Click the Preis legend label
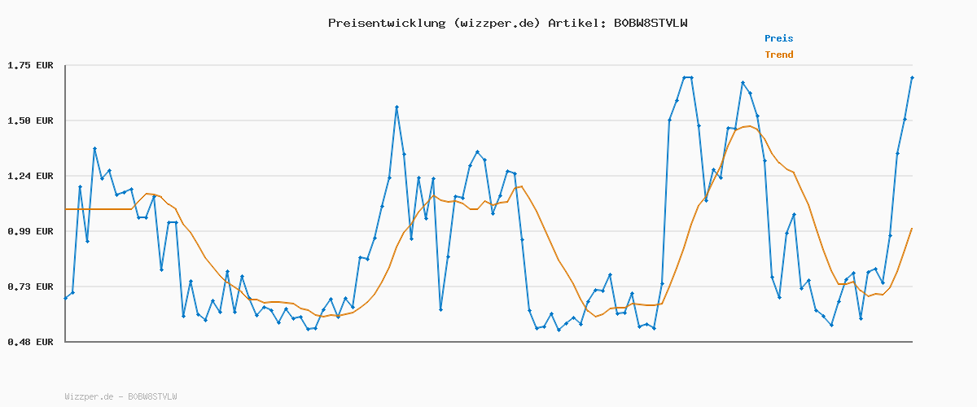Viewport: 977px width, 407px height. pyautogui.click(x=778, y=38)
